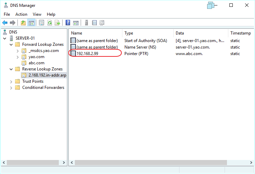Open the Help menu
Viewport: 255px width, 174px height.
(51, 14)
